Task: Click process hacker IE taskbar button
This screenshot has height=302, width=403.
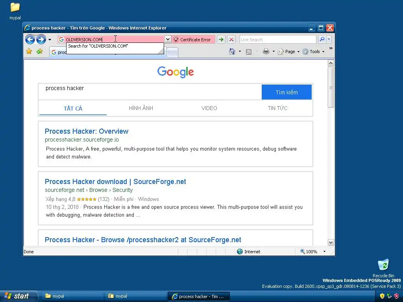Action: 198,296
